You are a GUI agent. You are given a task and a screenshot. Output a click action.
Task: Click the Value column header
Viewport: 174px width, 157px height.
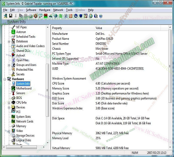pos(127,28)
